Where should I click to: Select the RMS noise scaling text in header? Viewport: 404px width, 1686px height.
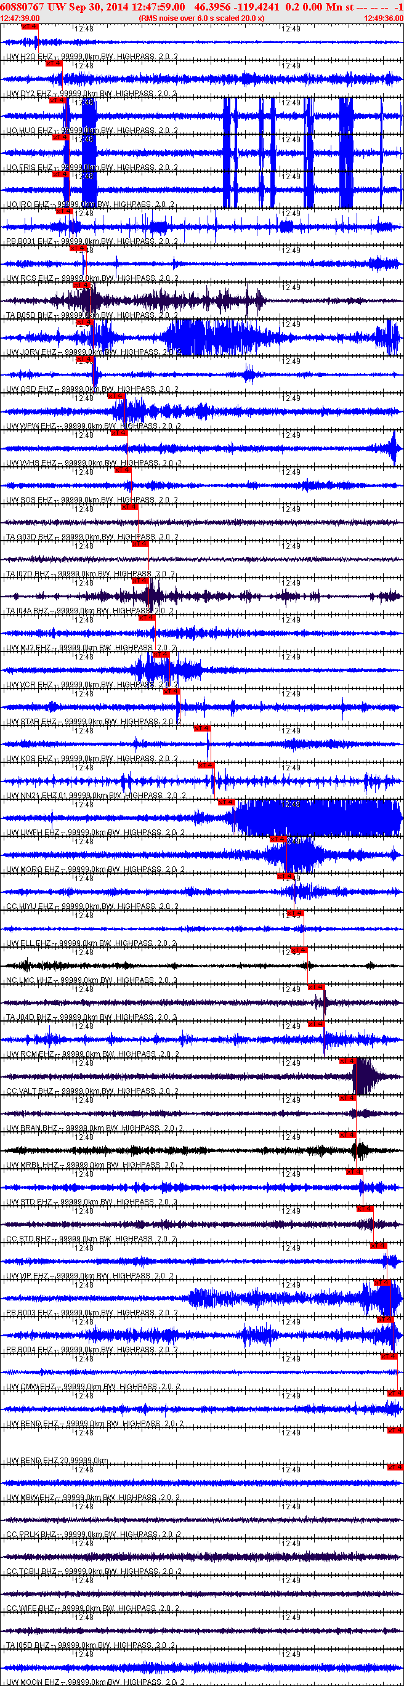pos(201,18)
